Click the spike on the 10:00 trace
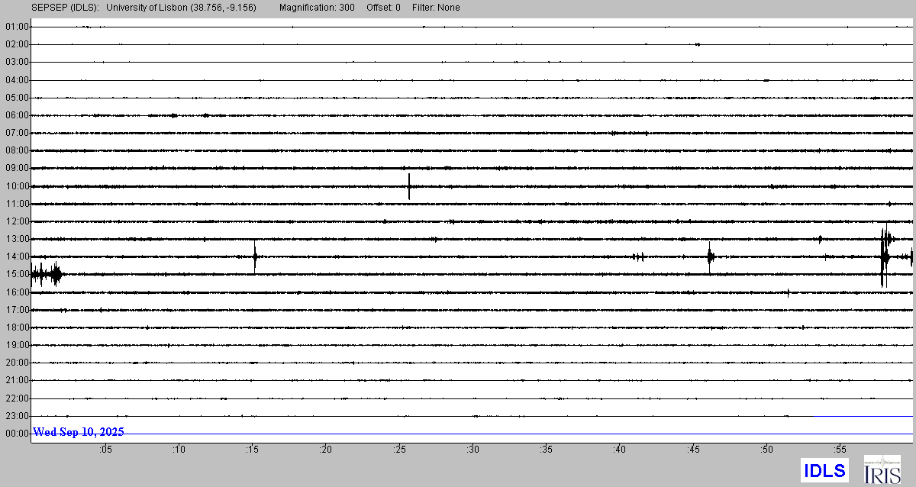 [409, 186]
